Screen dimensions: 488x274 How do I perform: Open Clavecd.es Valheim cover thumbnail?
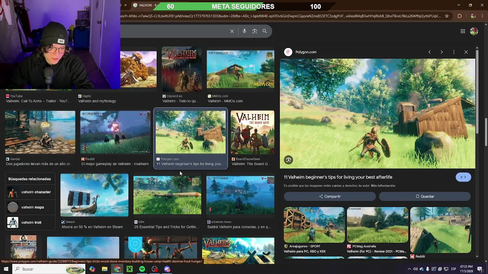pyautogui.click(x=182, y=69)
